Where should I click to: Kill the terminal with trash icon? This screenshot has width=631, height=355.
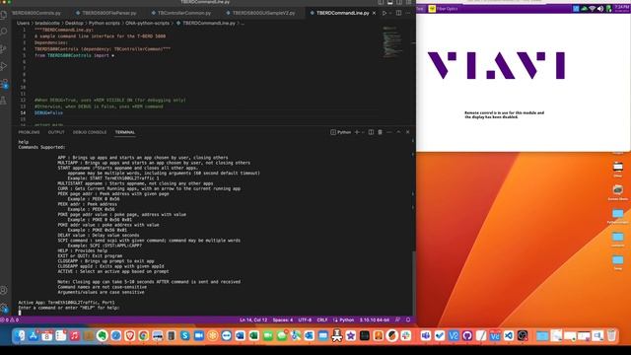click(380, 132)
